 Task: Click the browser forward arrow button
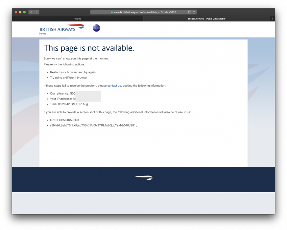point(36,12)
